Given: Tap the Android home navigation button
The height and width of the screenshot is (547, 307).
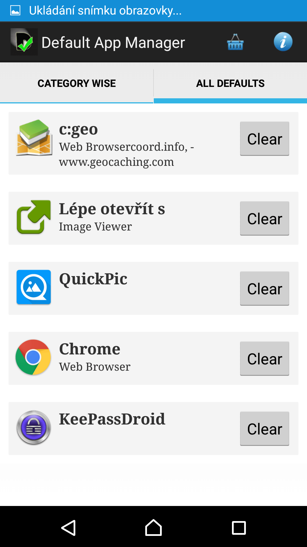Looking at the screenshot, I should [153, 528].
